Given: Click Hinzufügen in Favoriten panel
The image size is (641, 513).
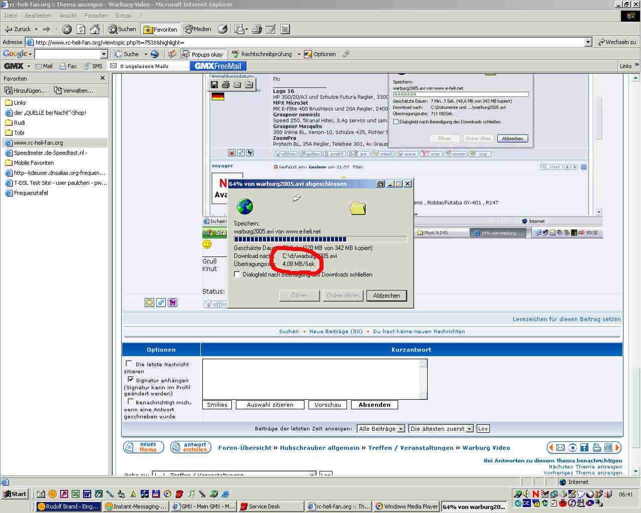Looking at the screenshot, I should [26, 91].
